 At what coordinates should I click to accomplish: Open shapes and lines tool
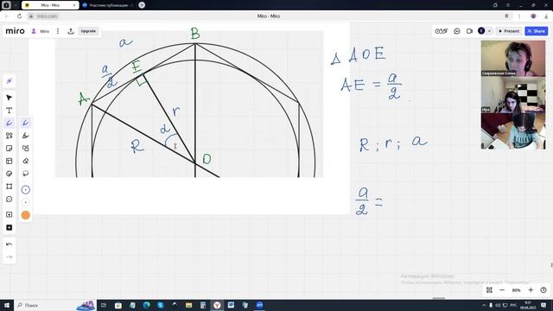[10, 136]
